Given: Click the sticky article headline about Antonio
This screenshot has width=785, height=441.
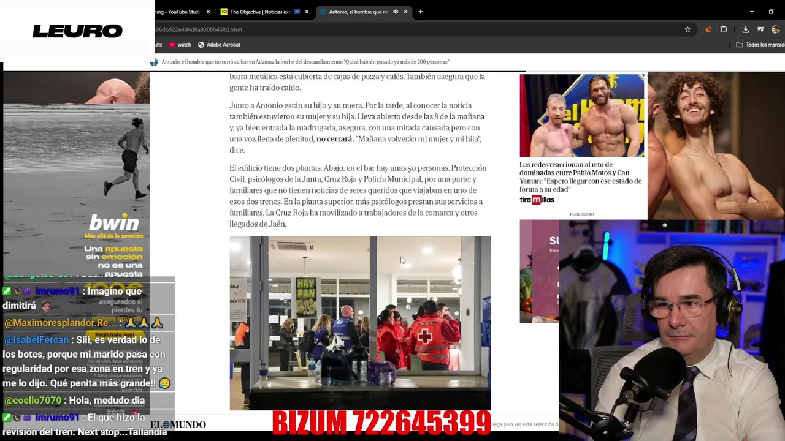Looking at the screenshot, I should (x=305, y=62).
